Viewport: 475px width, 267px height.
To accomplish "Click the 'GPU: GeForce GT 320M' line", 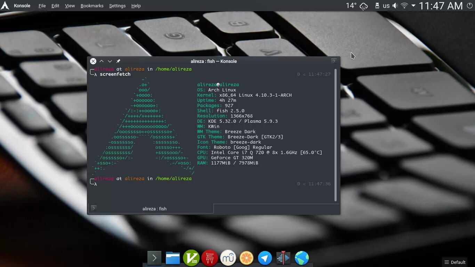I will 225,157.
